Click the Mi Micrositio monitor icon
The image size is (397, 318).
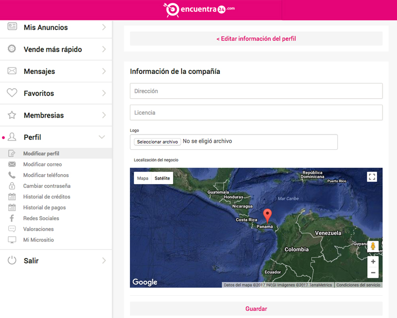coord(12,240)
